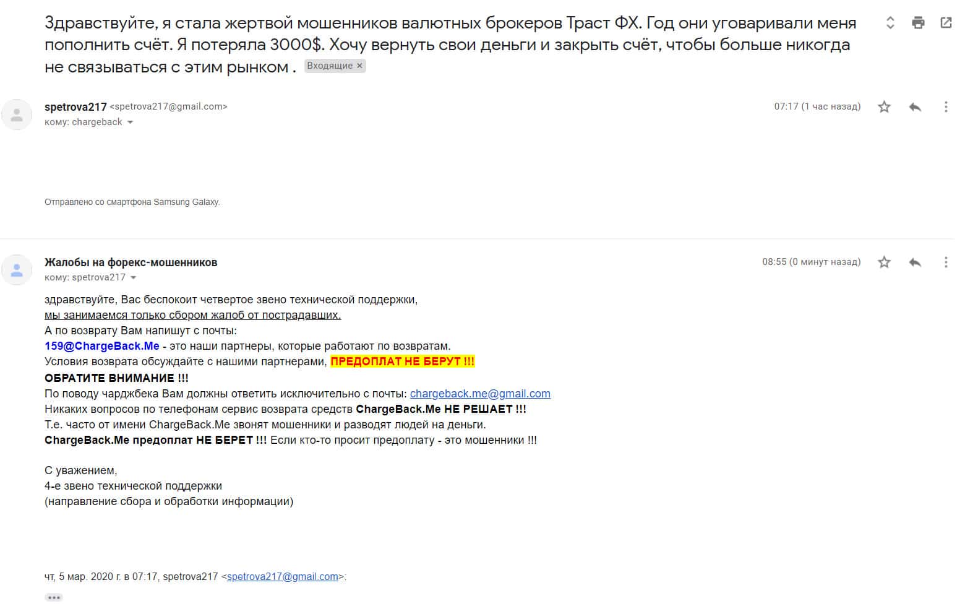The image size is (965, 606).
Task: Open more options for spetrova217 message
Action: pos(946,107)
